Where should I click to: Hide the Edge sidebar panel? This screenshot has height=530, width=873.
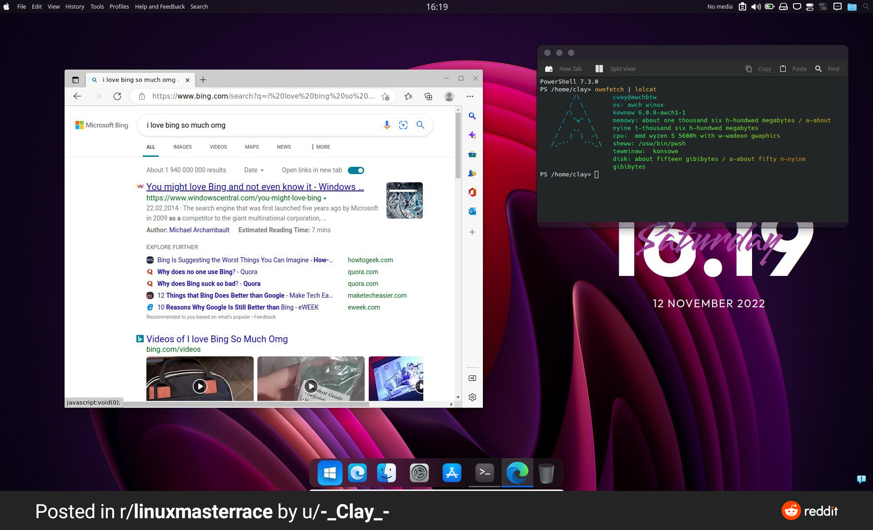tap(472, 378)
